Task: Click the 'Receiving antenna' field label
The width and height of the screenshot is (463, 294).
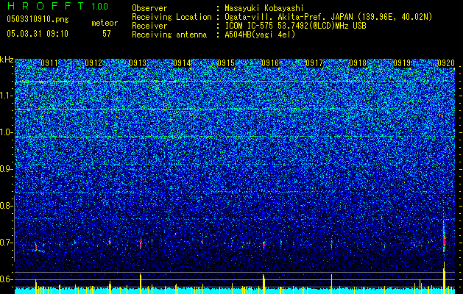Action: 169,35
